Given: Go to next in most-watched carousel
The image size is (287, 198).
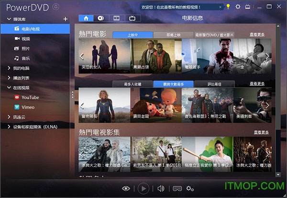Looking at the screenshot, I should tap(267, 105).
